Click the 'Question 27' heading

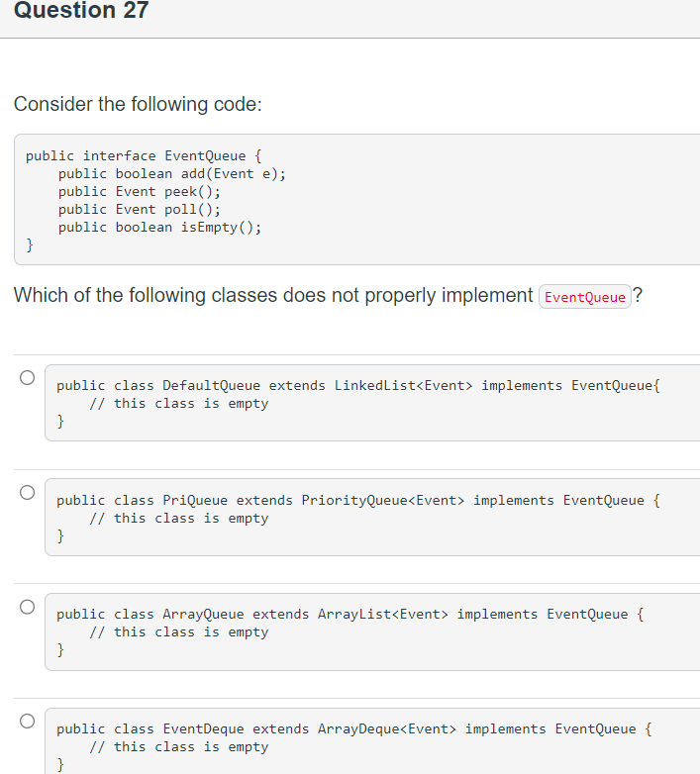pos(81,10)
